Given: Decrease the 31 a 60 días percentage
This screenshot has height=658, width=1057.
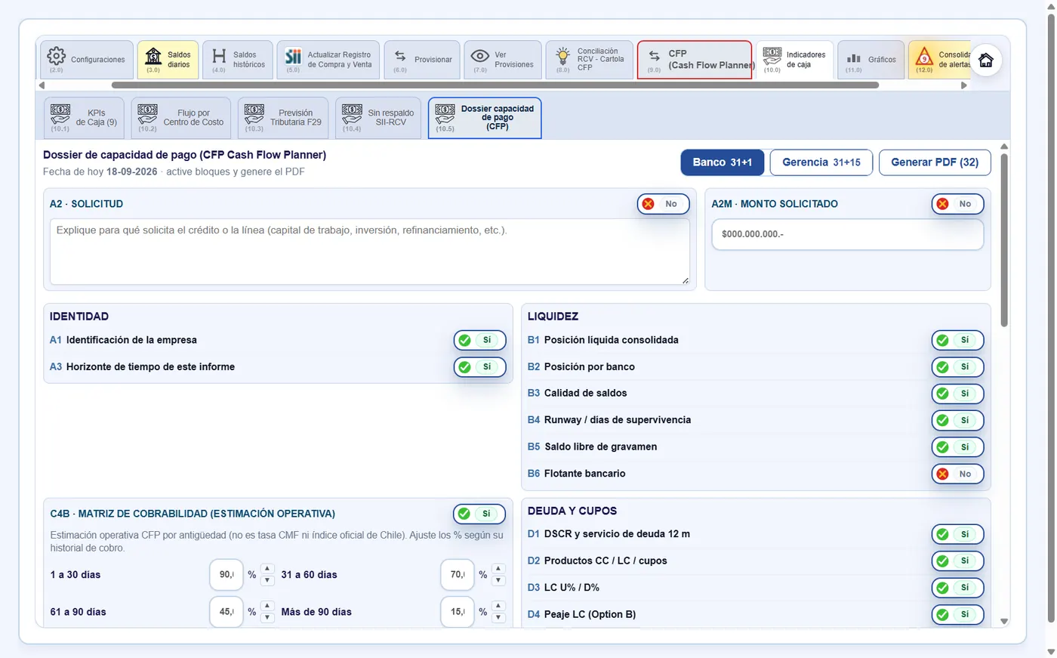Looking at the screenshot, I should [498, 580].
